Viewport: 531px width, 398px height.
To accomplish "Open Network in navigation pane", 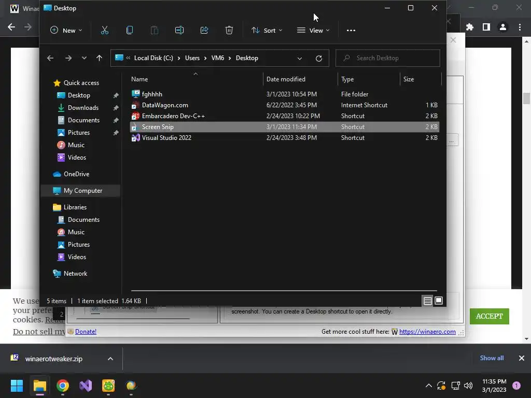I will [x=75, y=274].
